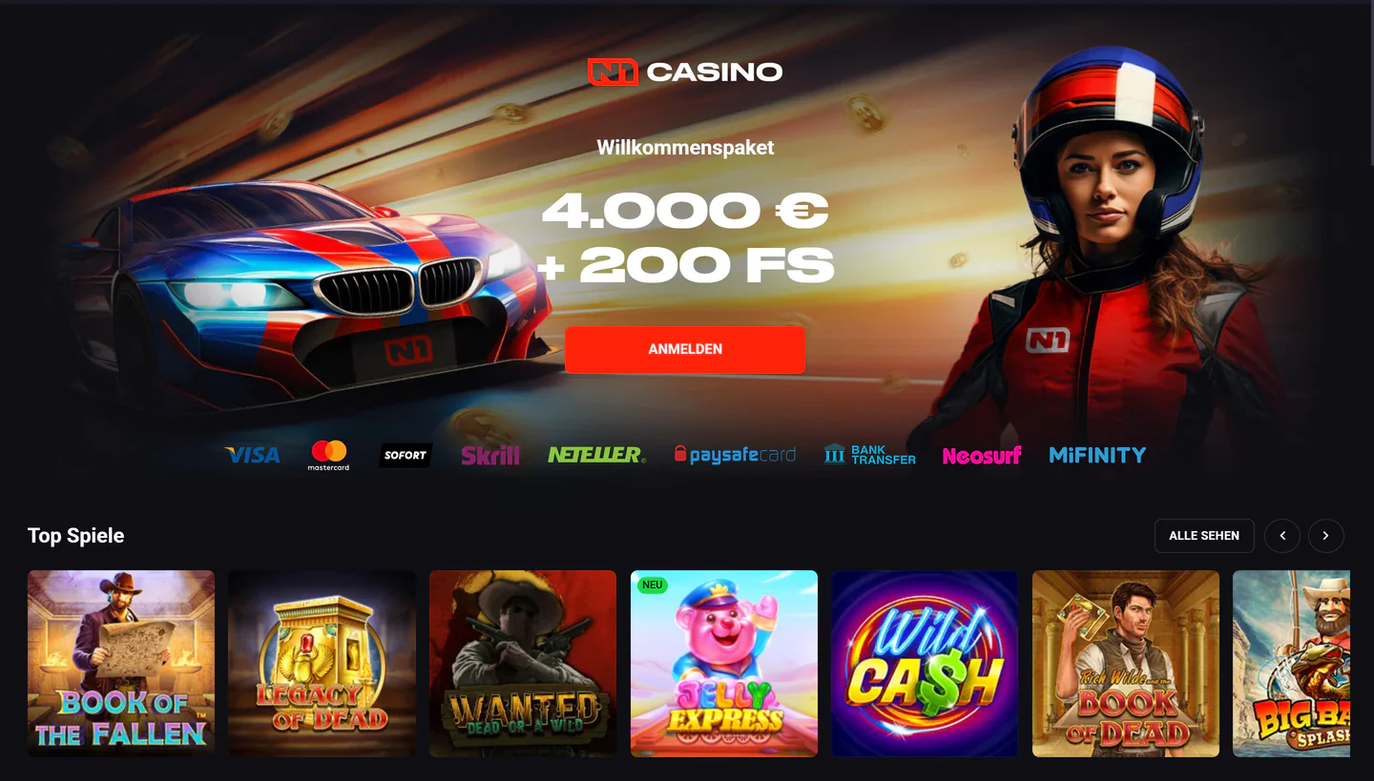Viewport: 1374px width, 781px height.
Task: Select the Visa payment icon
Action: (x=252, y=455)
